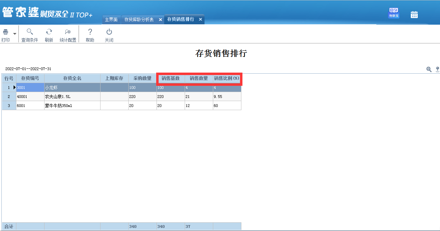Viewport: 440px width, 231px height.
Task: Open the 物联宝 icon in header
Action: pyautogui.click(x=394, y=13)
